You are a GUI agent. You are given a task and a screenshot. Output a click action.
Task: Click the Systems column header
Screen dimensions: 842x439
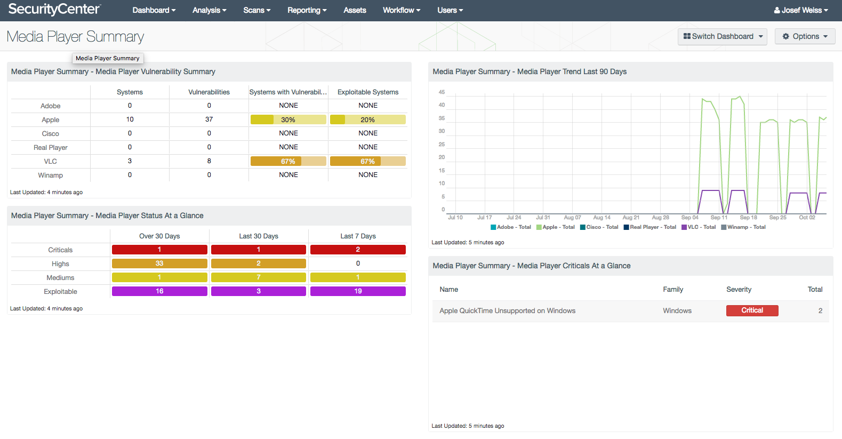pos(130,92)
